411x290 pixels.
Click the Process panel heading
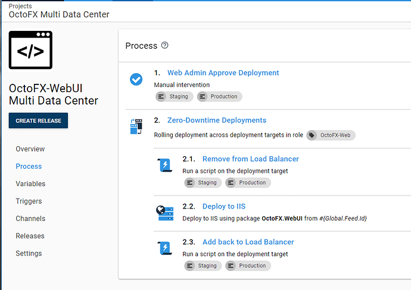pyautogui.click(x=141, y=46)
